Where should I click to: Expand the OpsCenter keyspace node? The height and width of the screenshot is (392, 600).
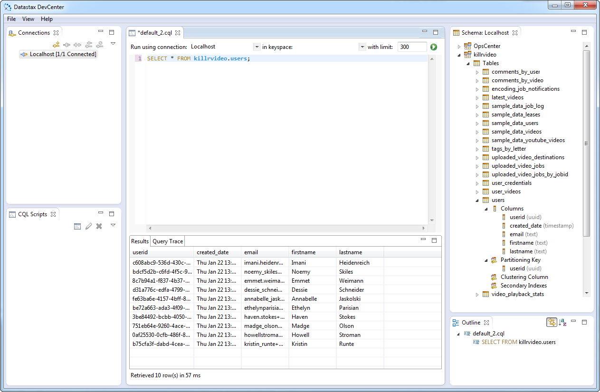coord(459,46)
